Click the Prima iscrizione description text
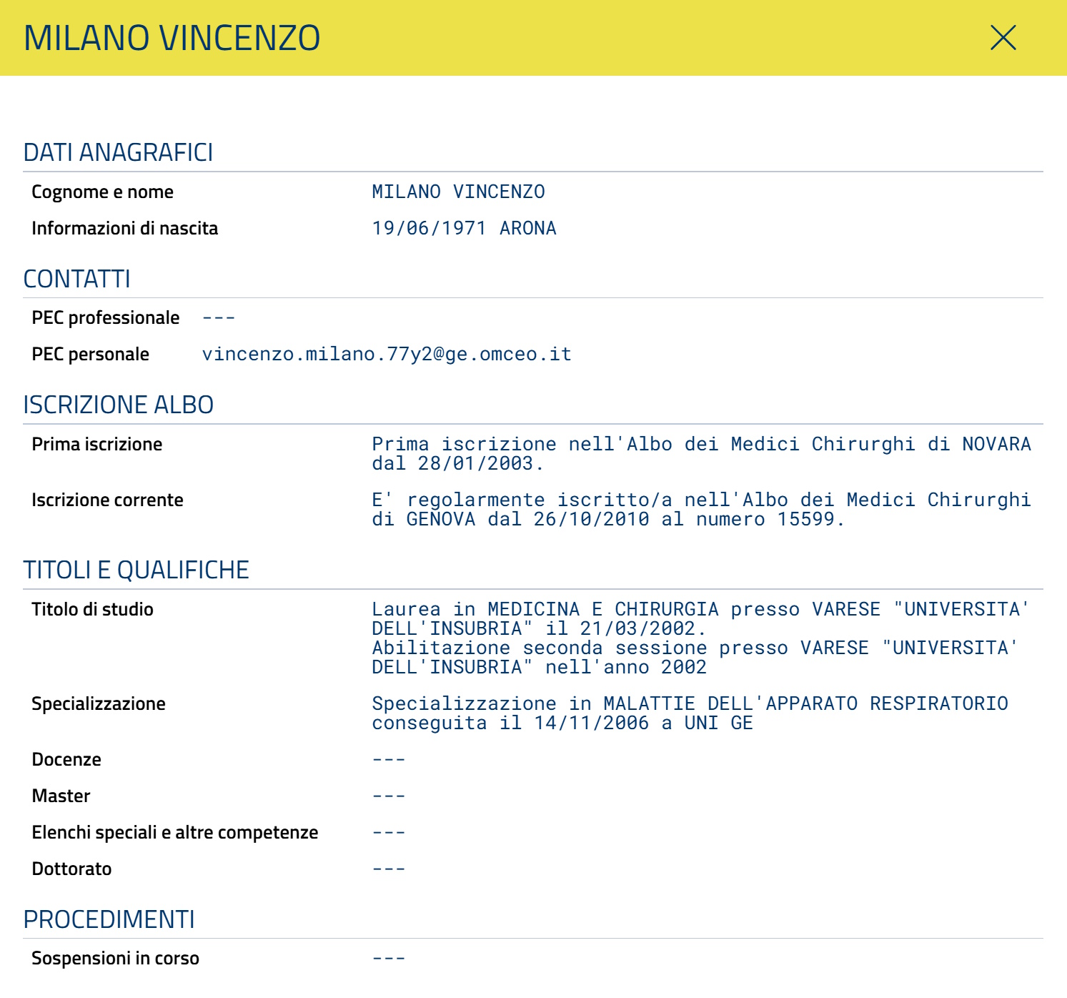This screenshot has width=1067, height=998. click(x=700, y=454)
